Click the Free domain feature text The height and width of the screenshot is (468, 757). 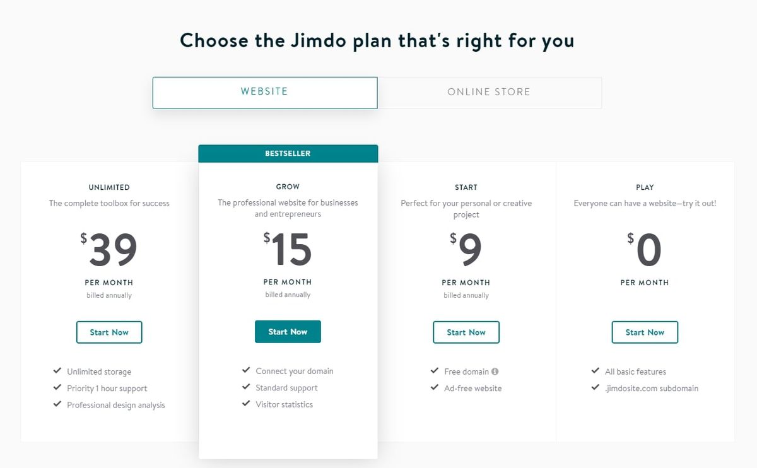(466, 371)
